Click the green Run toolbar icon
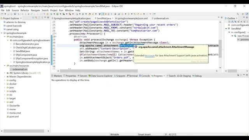Image resolution: width=249 pixels, height=140 pixels. click(x=57, y=14)
